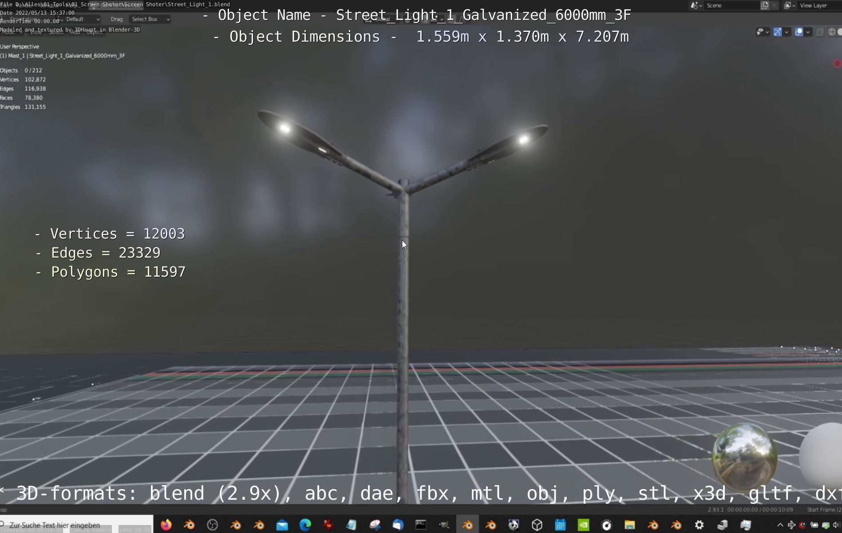
Task: Open the green NVIDIA taskbar icon
Action: 583,525
